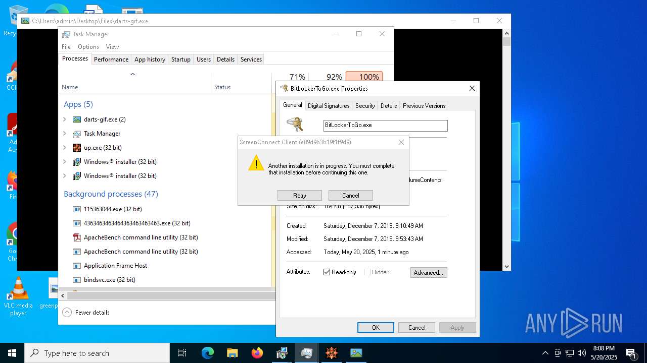Click the BitLockerToGo.exe filename field
The height and width of the screenshot is (363, 647).
coord(385,125)
